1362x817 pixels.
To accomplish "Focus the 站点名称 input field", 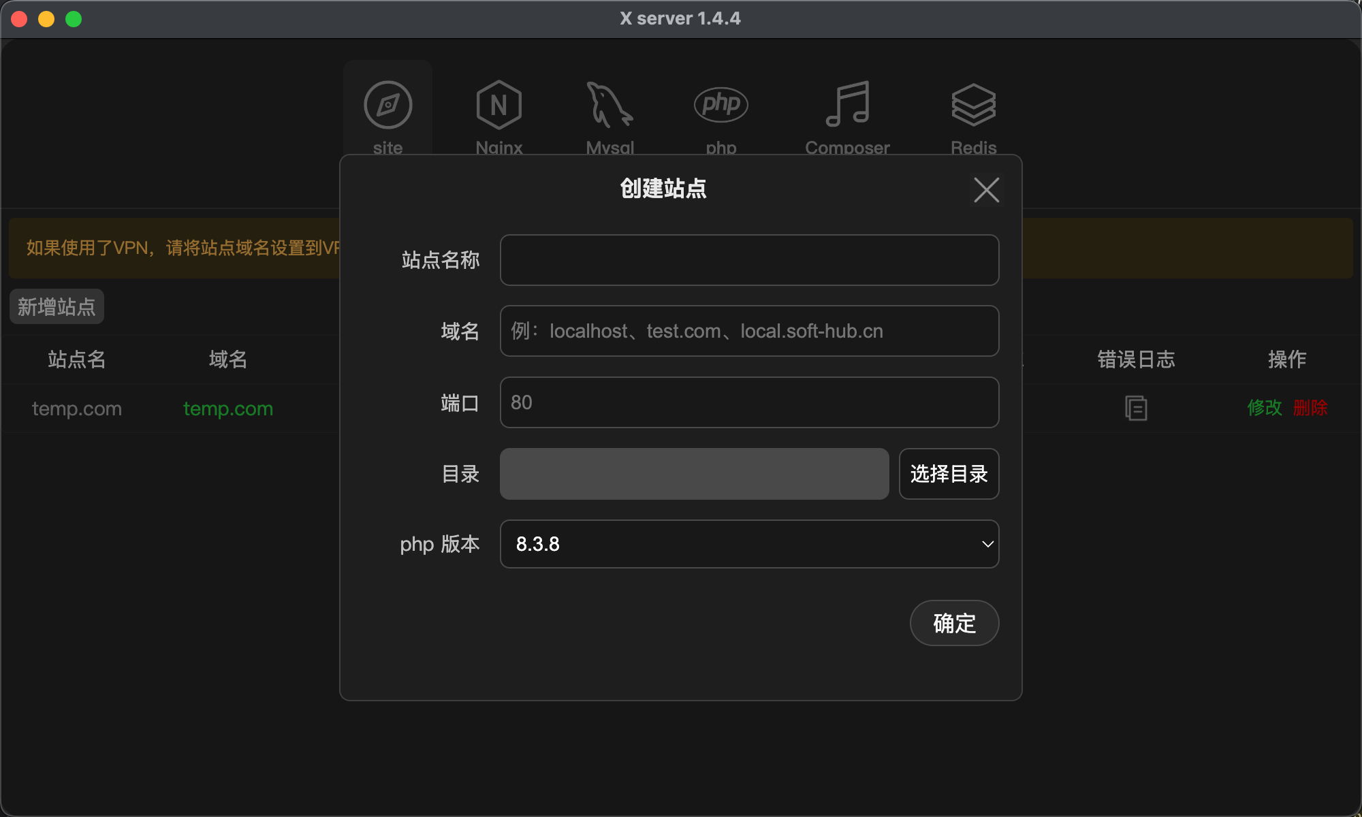I will click(749, 260).
